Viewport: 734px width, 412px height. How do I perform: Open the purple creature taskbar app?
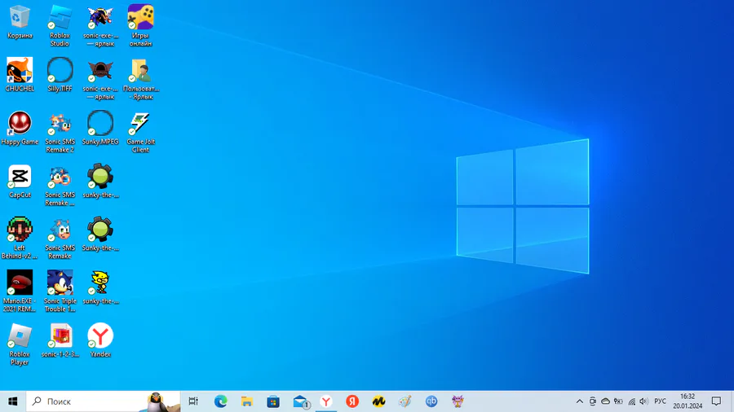[458, 401]
